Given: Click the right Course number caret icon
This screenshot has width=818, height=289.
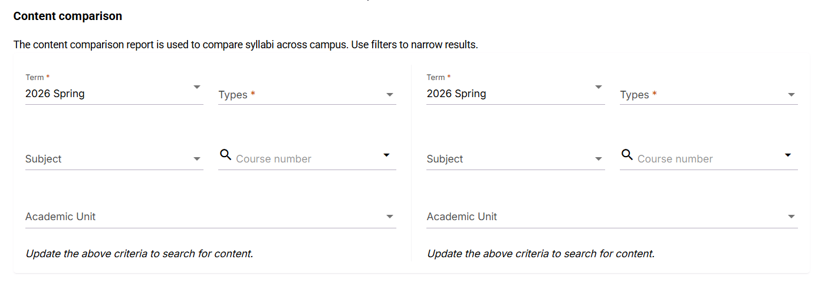Looking at the screenshot, I should pos(788,155).
